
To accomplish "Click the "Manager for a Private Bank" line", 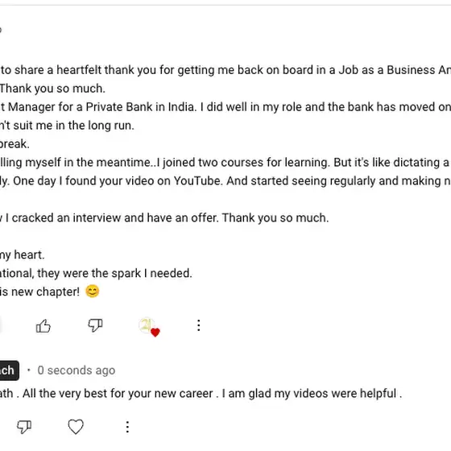I will (225, 106).
